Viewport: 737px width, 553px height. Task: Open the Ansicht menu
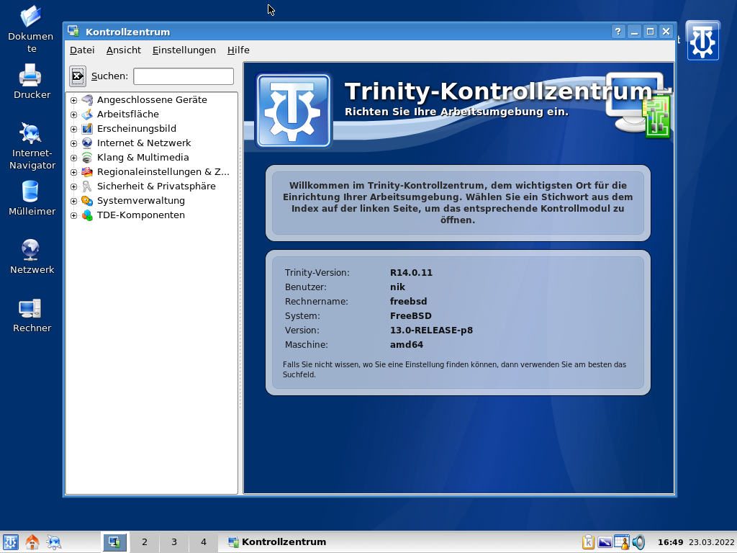(124, 50)
